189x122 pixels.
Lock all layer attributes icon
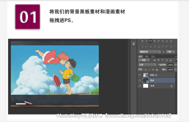click(x=157, y=70)
